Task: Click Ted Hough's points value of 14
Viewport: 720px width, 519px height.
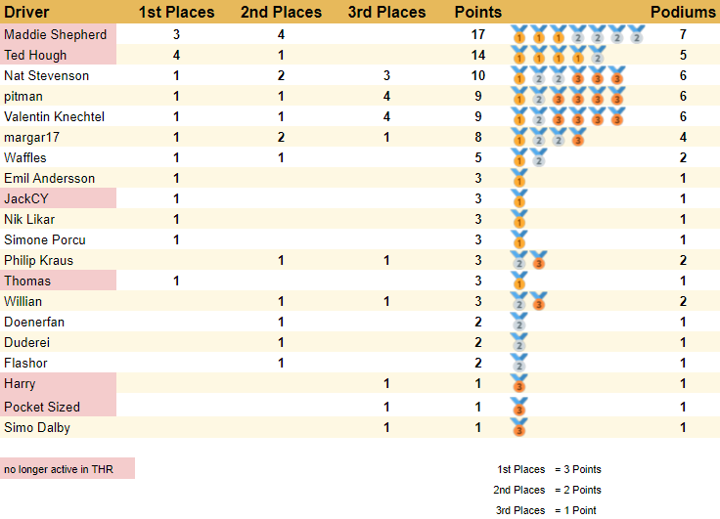Action: [478, 55]
